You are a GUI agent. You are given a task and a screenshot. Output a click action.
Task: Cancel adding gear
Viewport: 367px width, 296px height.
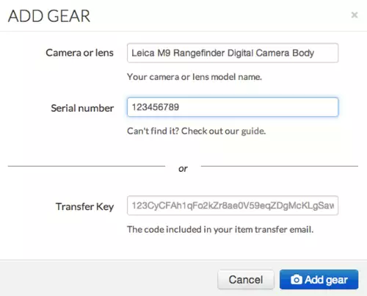click(246, 279)
